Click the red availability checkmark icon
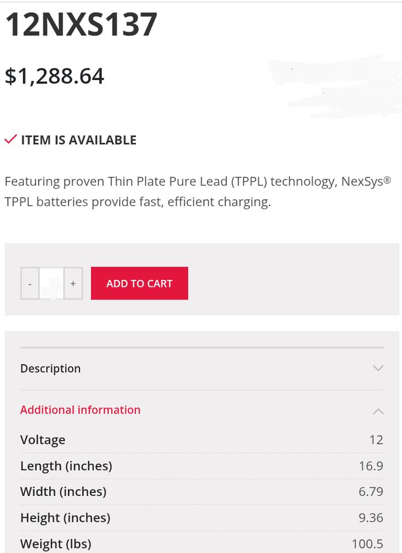Viewport: 402px width, 553px height. pyautogui.click(x=10, y=139)
